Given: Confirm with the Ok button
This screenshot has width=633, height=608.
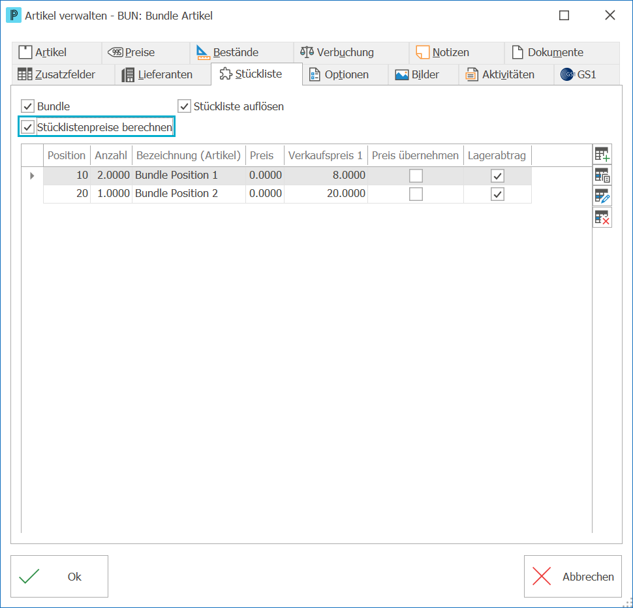Looking at the screenshot, I should pos(59,577).
